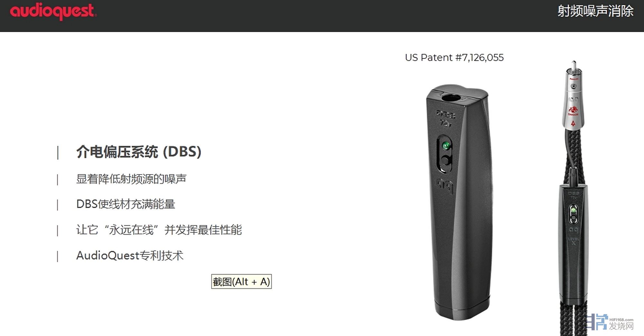The width and height of the screenshot is (644, 336).
Task: Click the bullet 显着降低射频源的噪声
Action: click(131, 179)
